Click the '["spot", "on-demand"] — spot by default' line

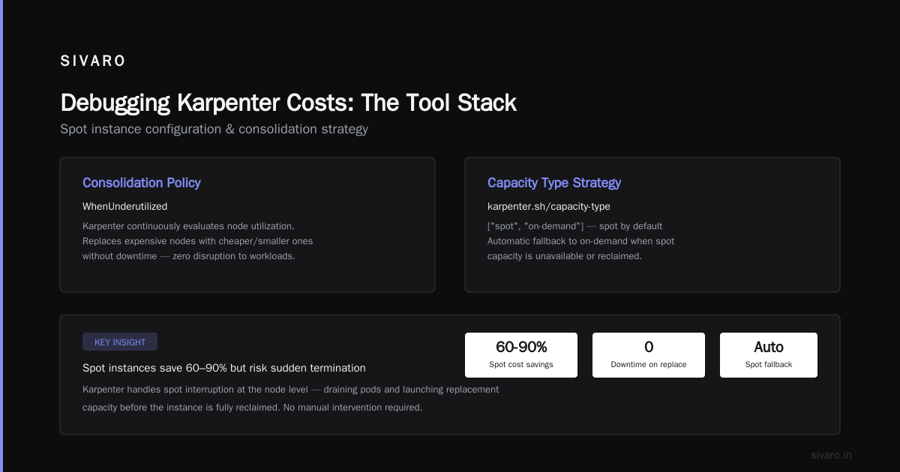tap(575, 226)
